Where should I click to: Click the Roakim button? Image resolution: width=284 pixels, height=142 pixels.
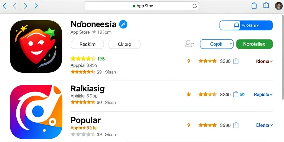point(87,44)
